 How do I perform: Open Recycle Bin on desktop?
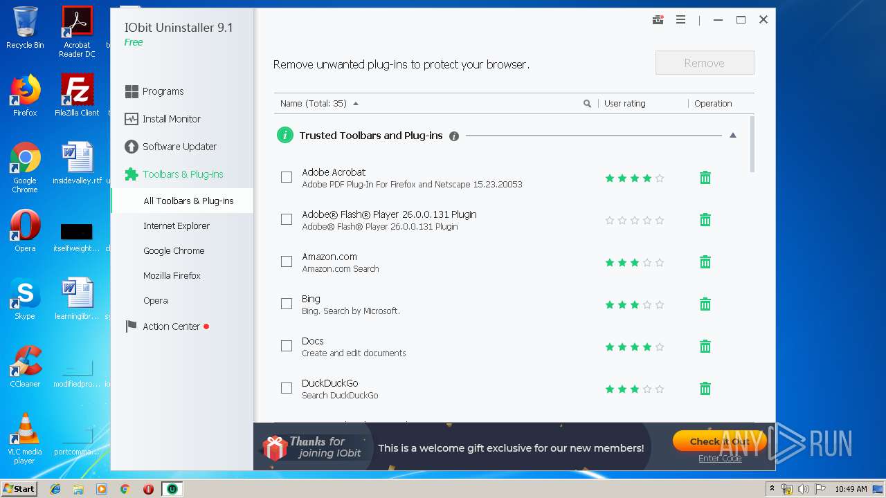(x=25, y=28)
